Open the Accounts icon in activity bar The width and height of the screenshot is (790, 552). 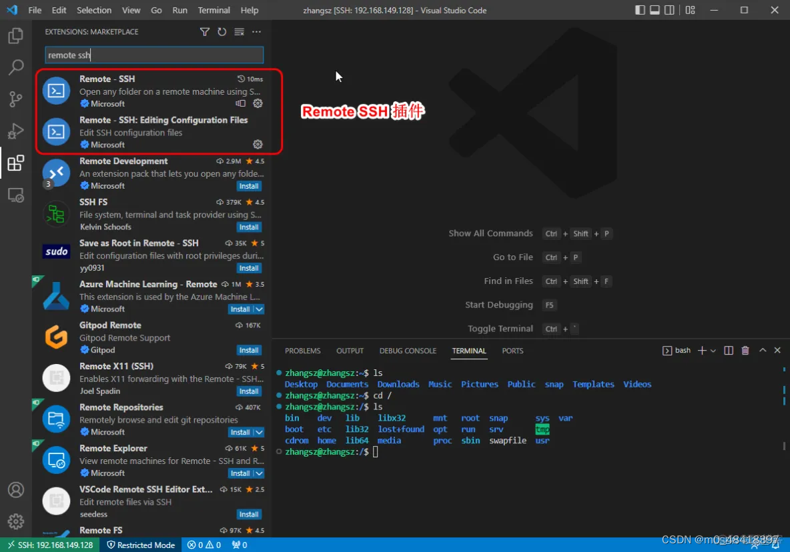15,489
